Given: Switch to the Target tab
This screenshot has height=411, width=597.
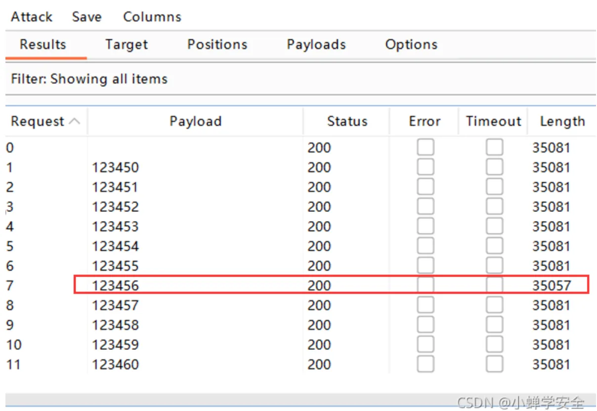Looking at the screenshot, I should 127,44.
